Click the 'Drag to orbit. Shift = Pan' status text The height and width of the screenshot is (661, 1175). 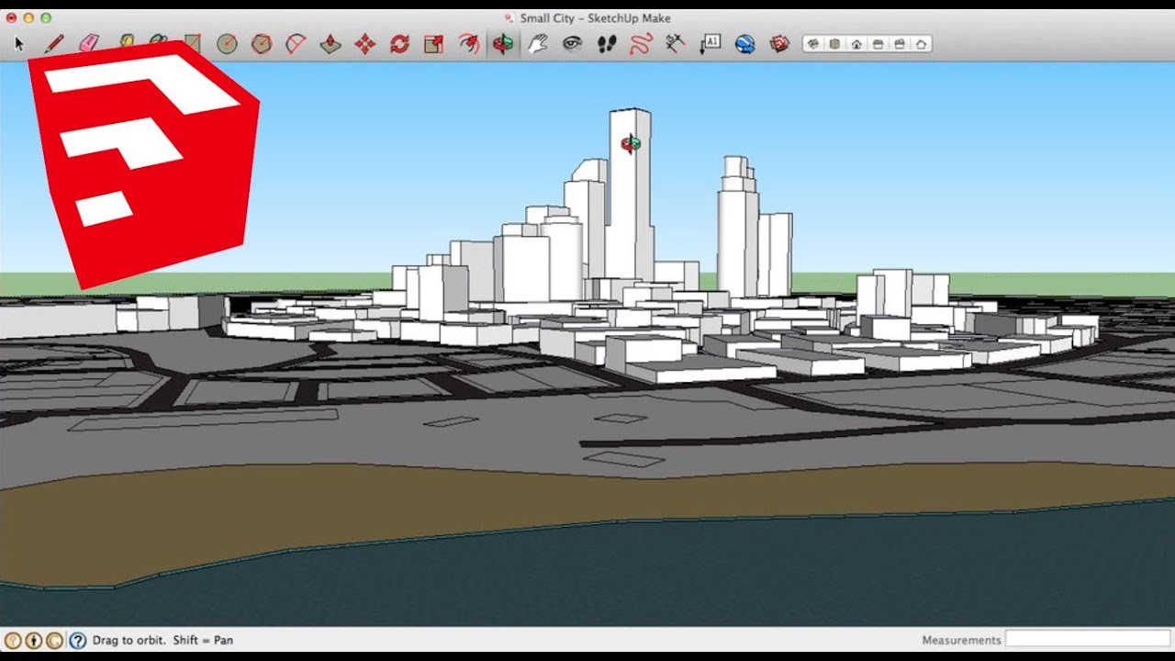(x=162, y=640)
